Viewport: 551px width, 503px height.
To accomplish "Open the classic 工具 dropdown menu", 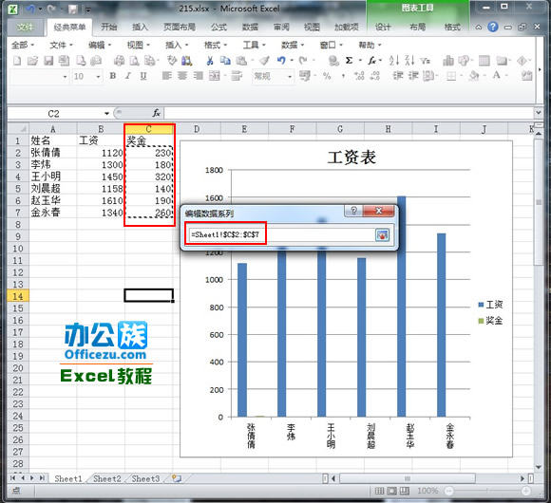I will pyautogui.click(x=254, y=45).
